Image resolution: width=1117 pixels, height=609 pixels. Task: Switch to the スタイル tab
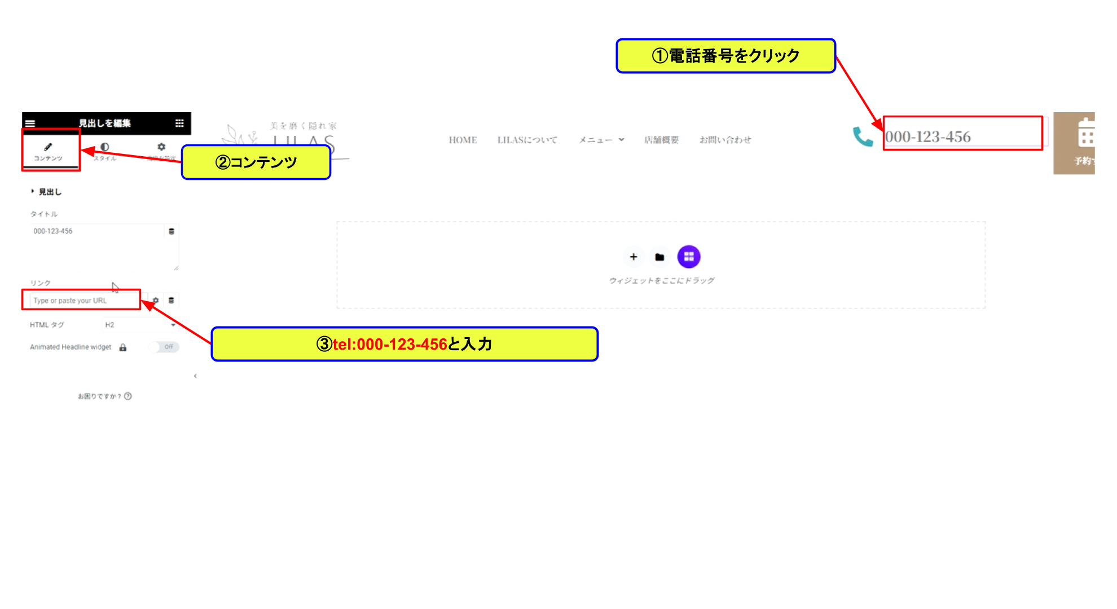point(105,152)
